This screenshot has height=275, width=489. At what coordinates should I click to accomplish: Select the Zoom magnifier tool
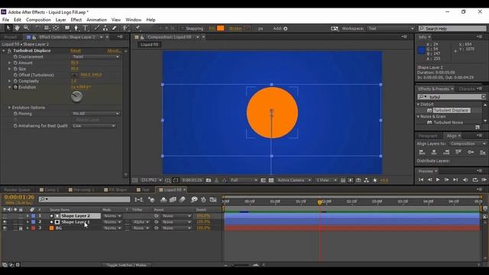coord(26,28)
